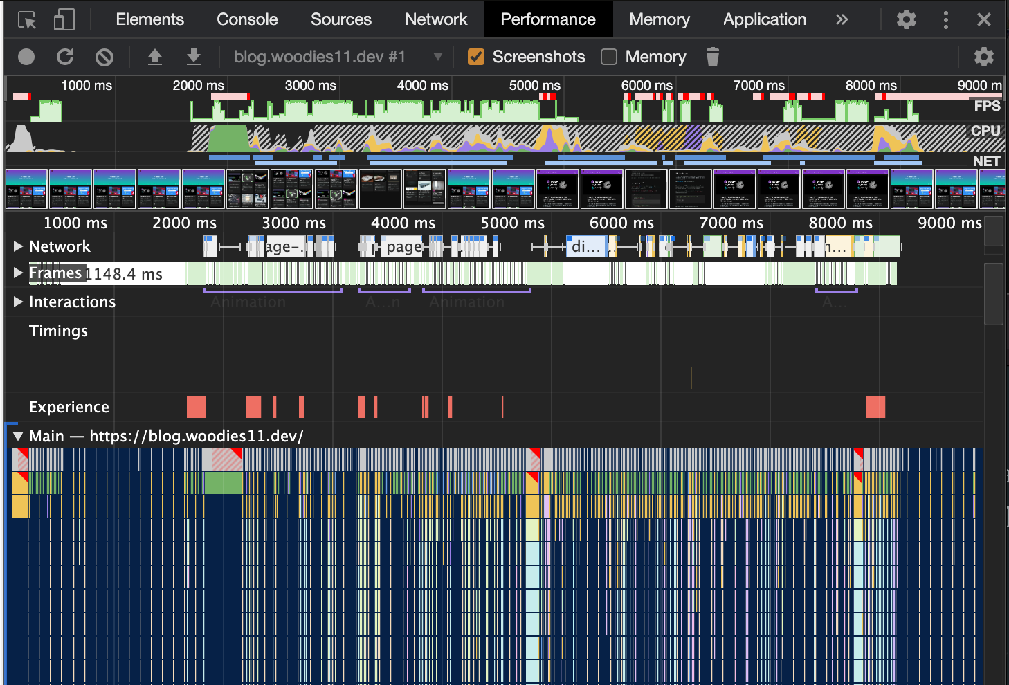Image resolution: width=1009 pixels, height=685 pixels.
Task: Reload page and start profiling
Action: 65,57
